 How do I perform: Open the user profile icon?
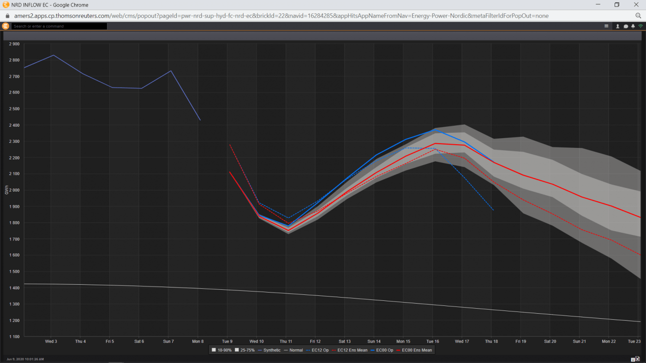(x=618, y=26)
